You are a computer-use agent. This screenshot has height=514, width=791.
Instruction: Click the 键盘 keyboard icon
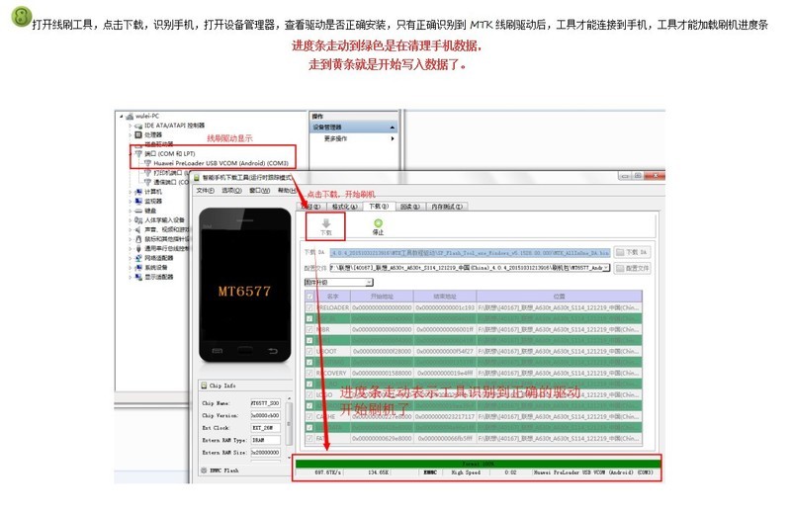(138, 211)
